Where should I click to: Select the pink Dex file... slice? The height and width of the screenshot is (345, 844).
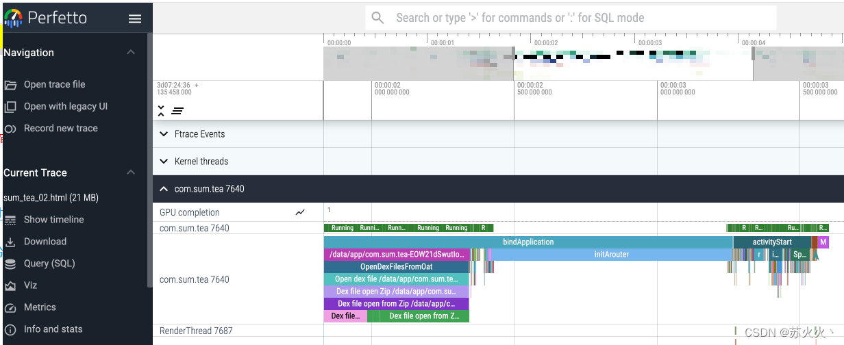tap(345, 316)
